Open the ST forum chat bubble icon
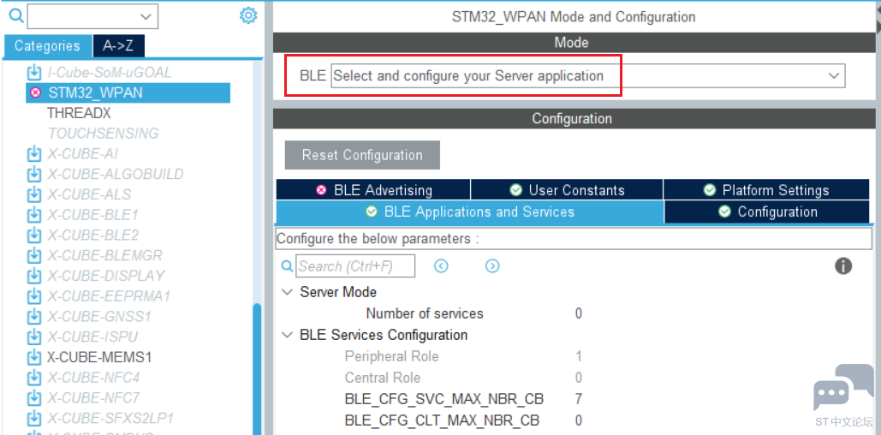The height and width of the screenshot is (435, 881). pos(844,388)
